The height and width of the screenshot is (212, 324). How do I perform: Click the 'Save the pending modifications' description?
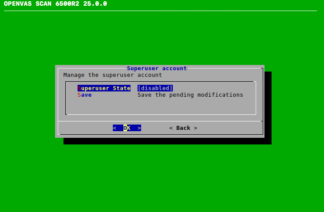[x=190, y=95]
